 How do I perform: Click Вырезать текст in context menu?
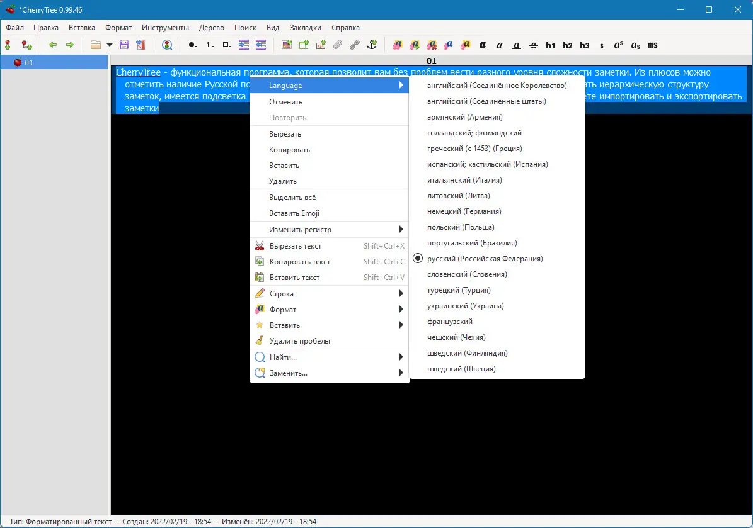pyautogui.click(x=330, y=246)
